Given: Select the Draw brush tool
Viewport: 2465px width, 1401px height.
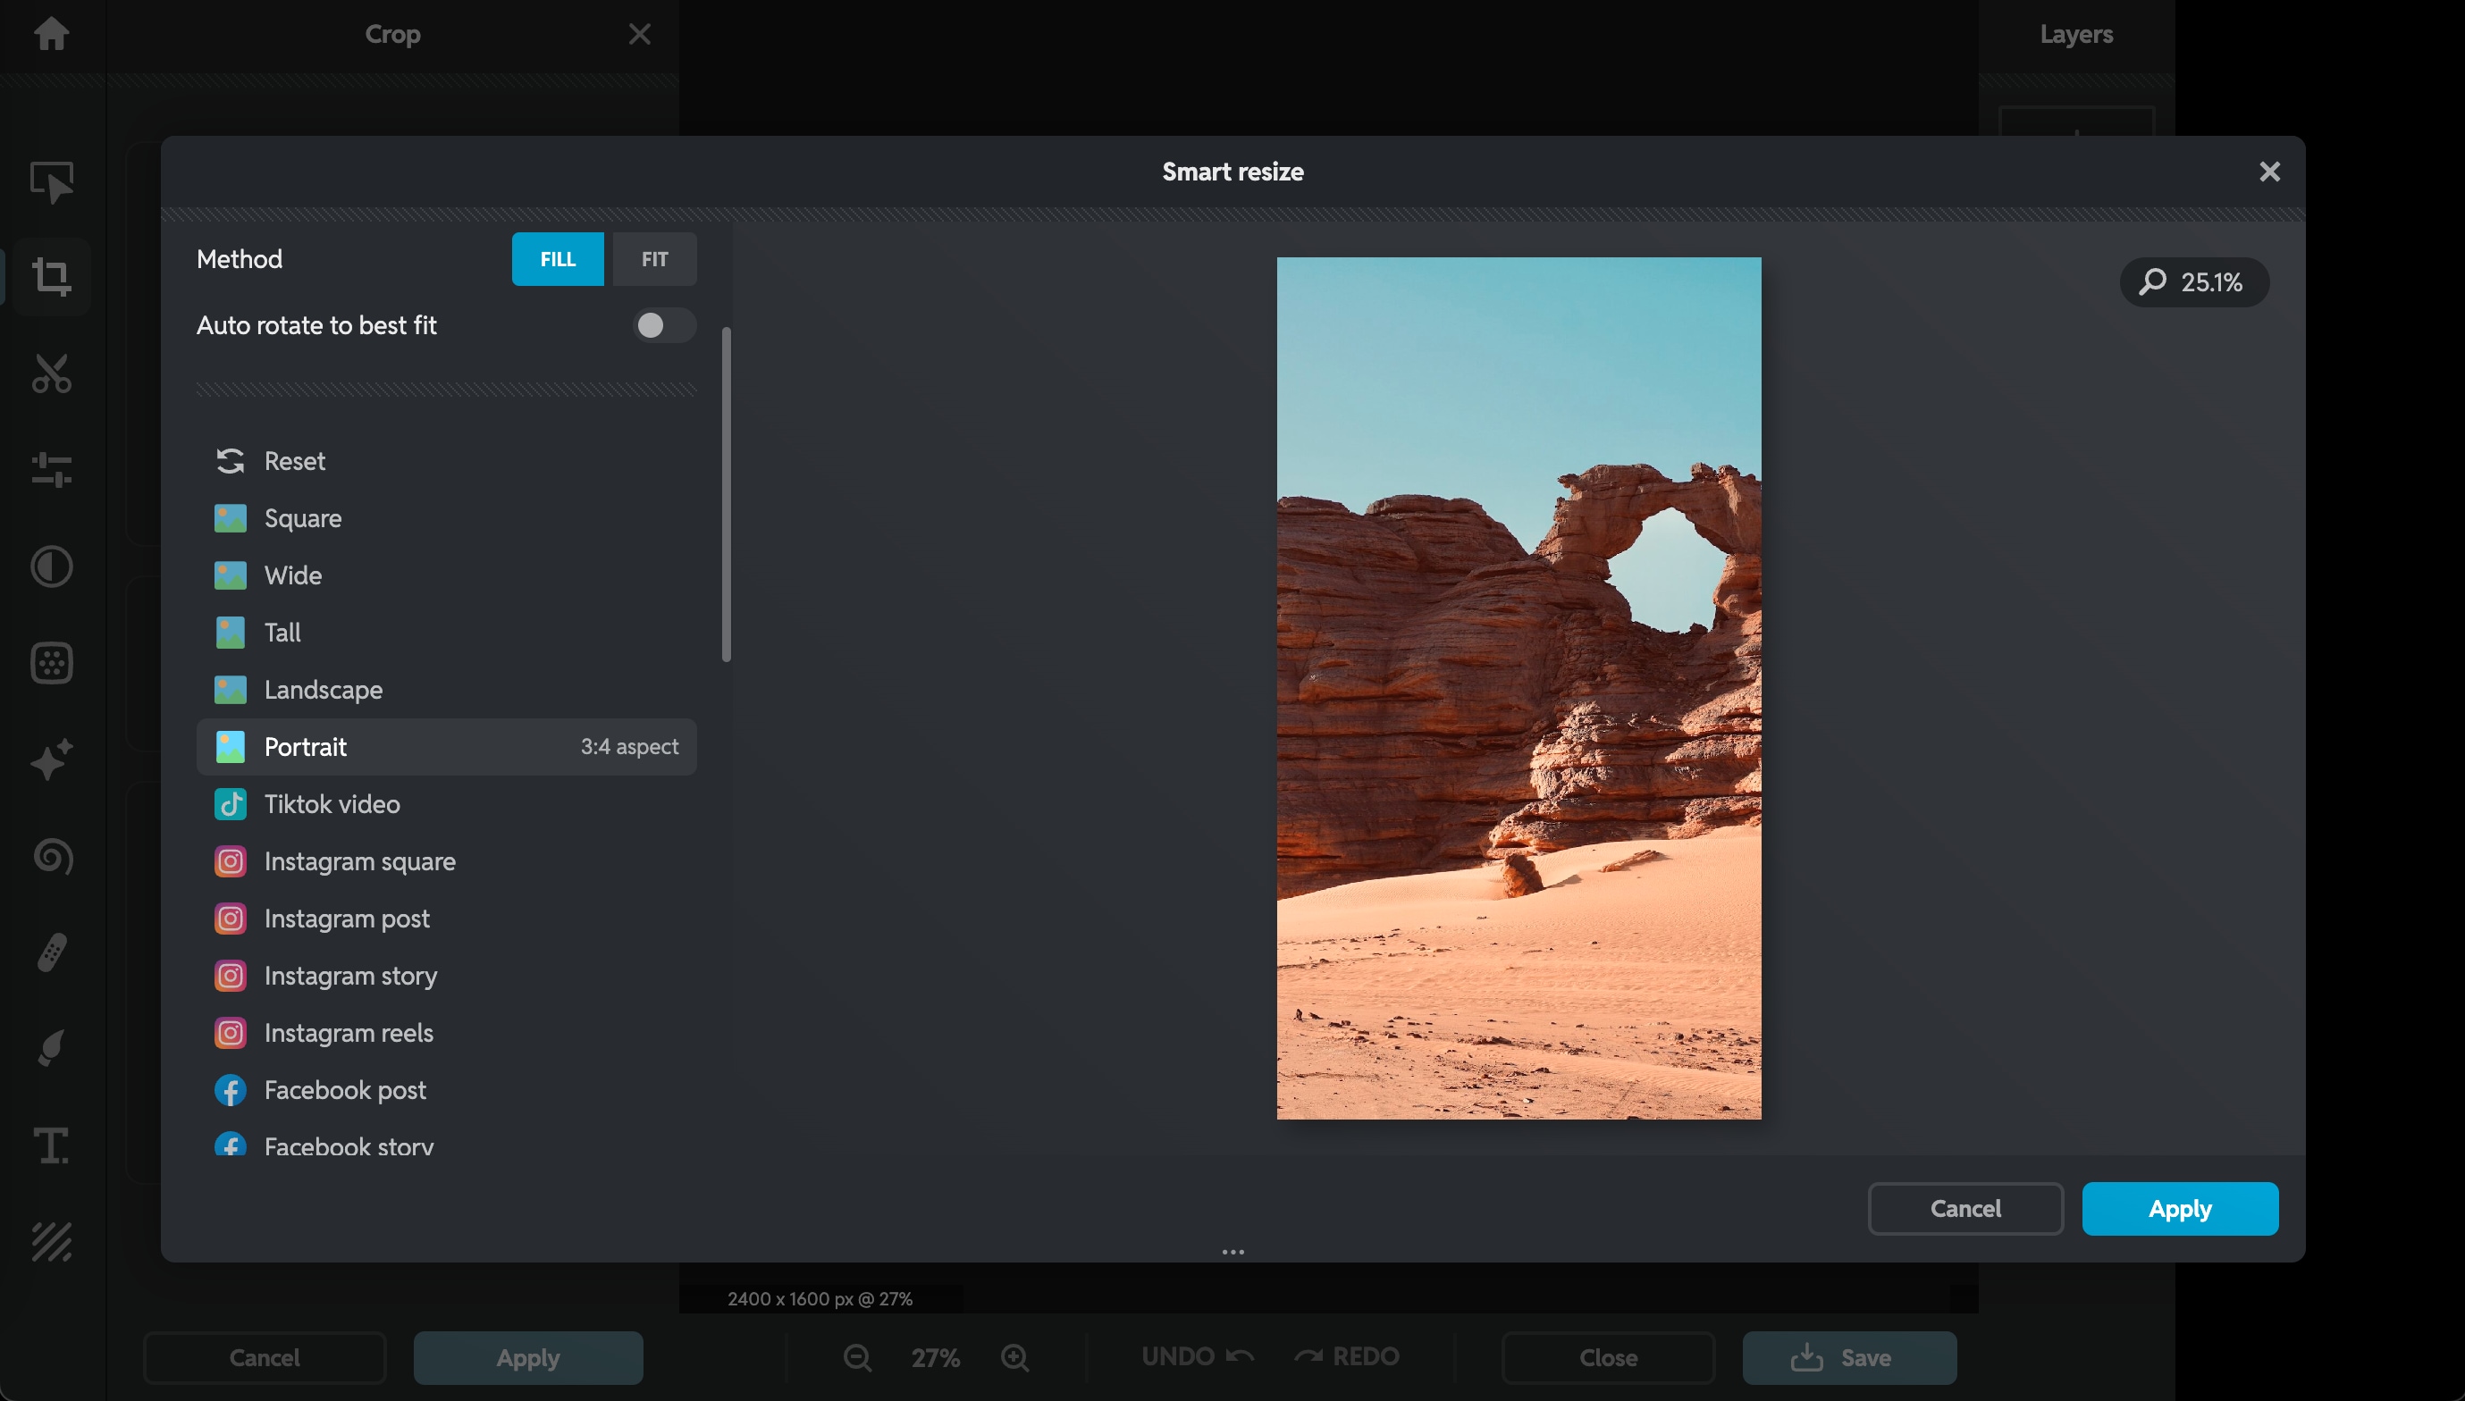Looking at the screenshot, I should 52,1048.
